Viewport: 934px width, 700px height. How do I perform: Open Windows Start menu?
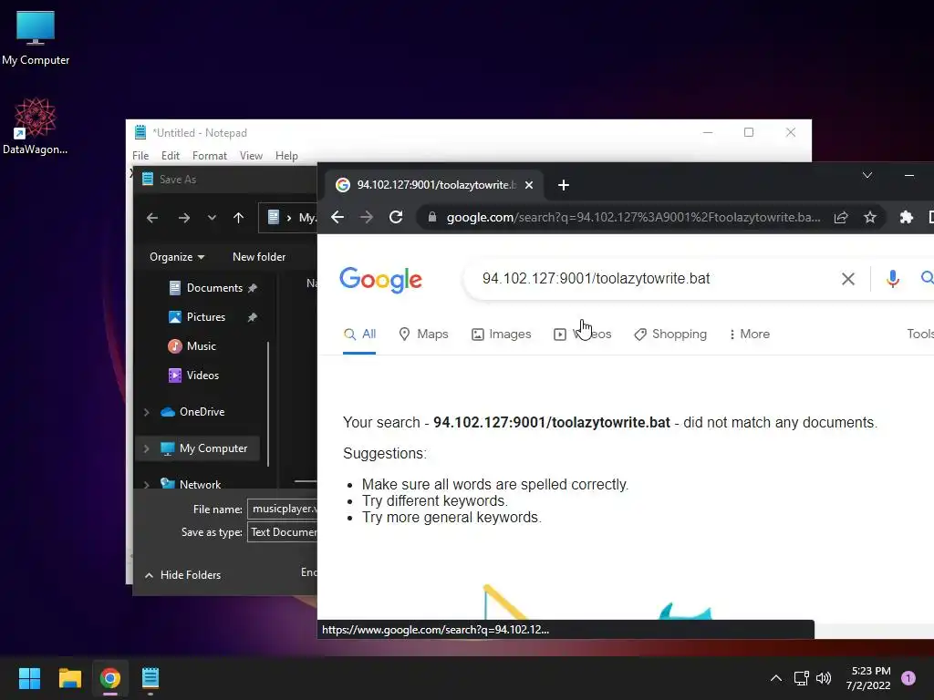coord(29,678)
